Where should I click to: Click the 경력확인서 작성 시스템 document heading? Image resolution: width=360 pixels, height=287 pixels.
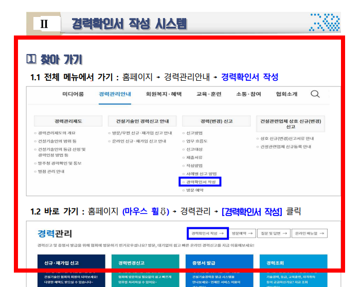(x=130, y=24)
